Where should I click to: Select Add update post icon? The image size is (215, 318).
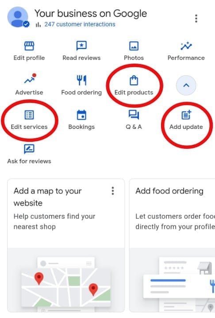coord(186,115)
